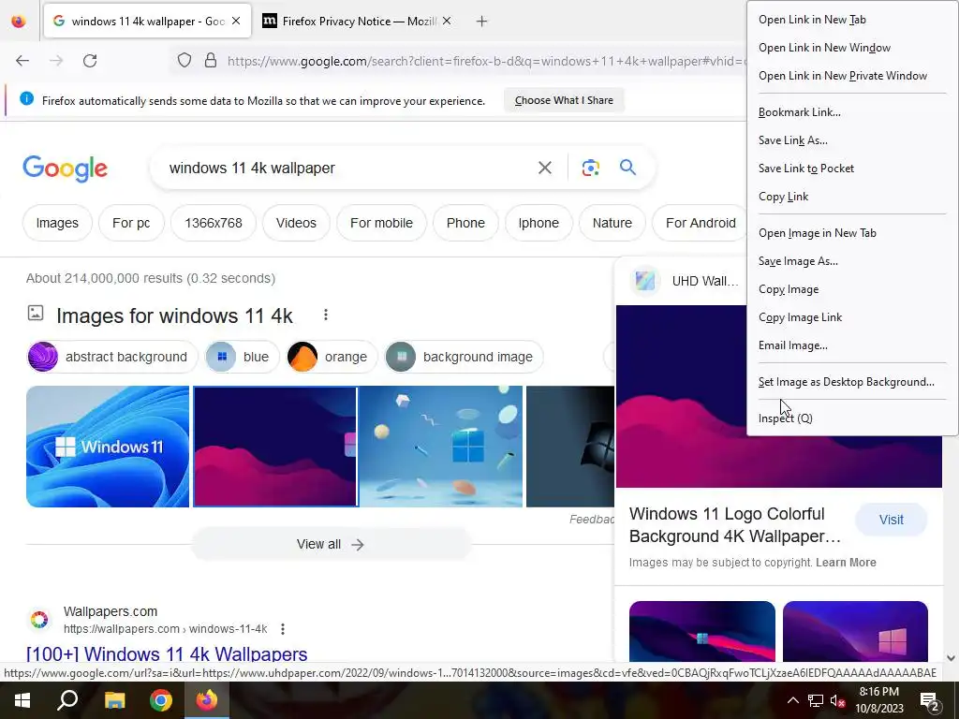This screenshot has width=959, height=719.
Task: Open [100+] Windows 11 4k Wallpapers link
Action: 167,653
